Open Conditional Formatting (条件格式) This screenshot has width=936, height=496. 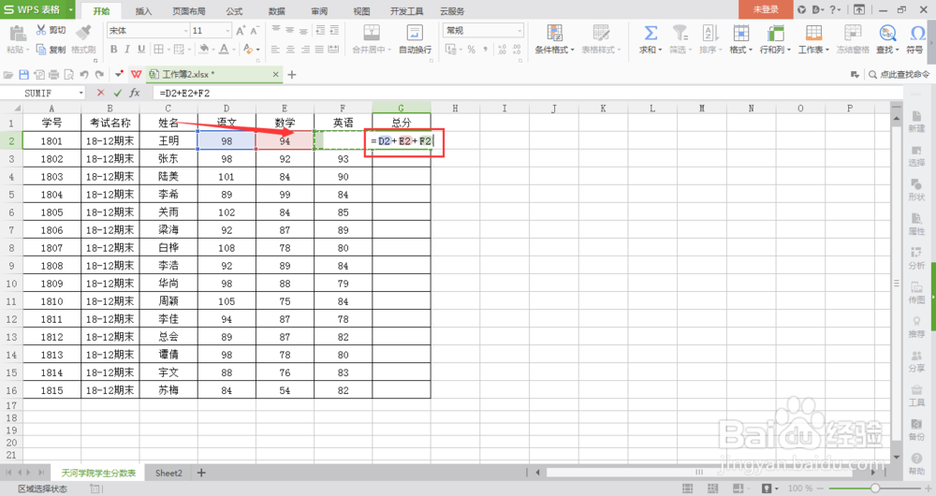point(554,39)
